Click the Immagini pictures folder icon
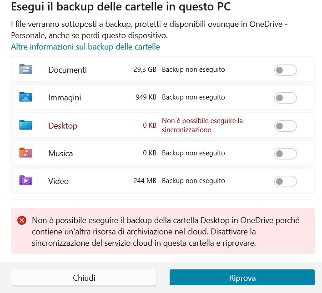 tap(25, 97)
